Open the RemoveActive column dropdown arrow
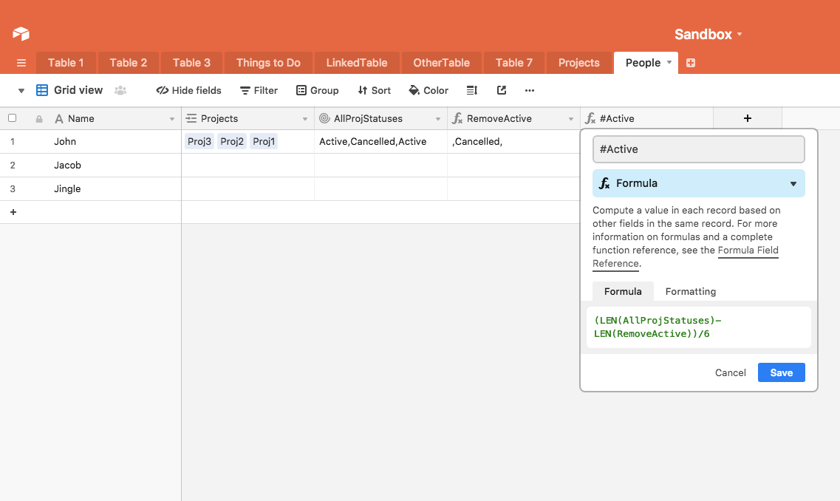This screenshot has height=501, width=840. tap(570, 119)
